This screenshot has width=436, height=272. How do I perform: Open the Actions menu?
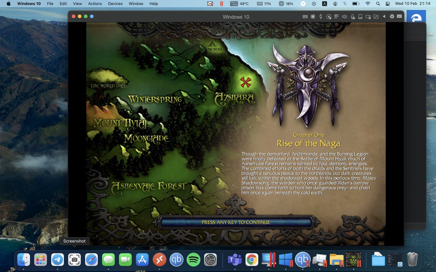95,4
